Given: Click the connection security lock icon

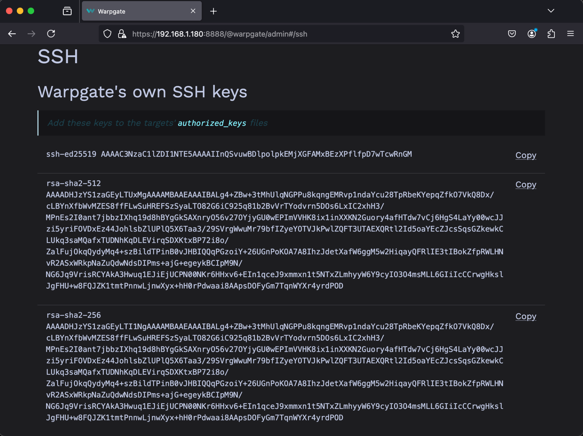Looking at the screenshot, I should (122, 34).
